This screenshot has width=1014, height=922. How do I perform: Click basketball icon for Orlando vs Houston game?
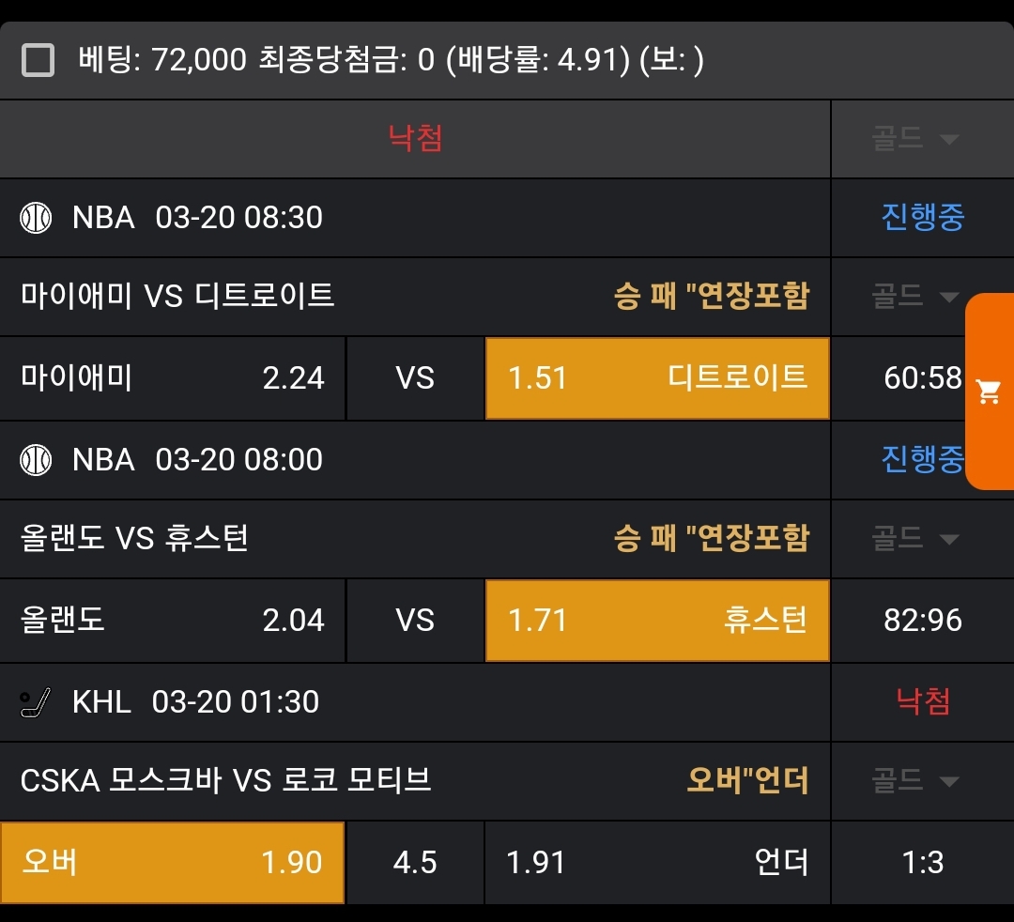pos(37,461)
